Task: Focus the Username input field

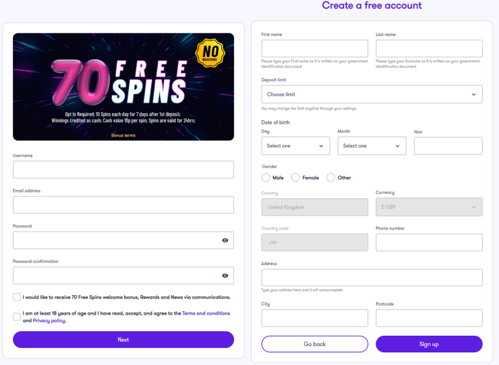Action: (x=123, y=170)
